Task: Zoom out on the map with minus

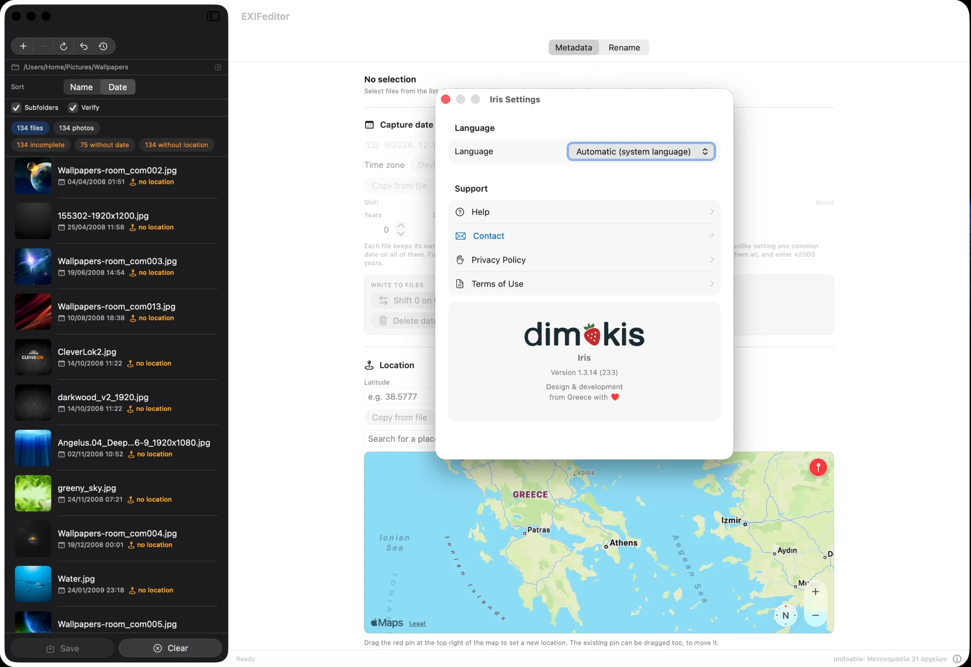Action: pos(816,615)
